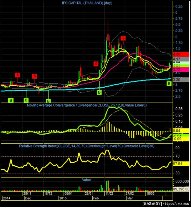
Task: Click the green B marker near February
Action: [x=99, y=92]
